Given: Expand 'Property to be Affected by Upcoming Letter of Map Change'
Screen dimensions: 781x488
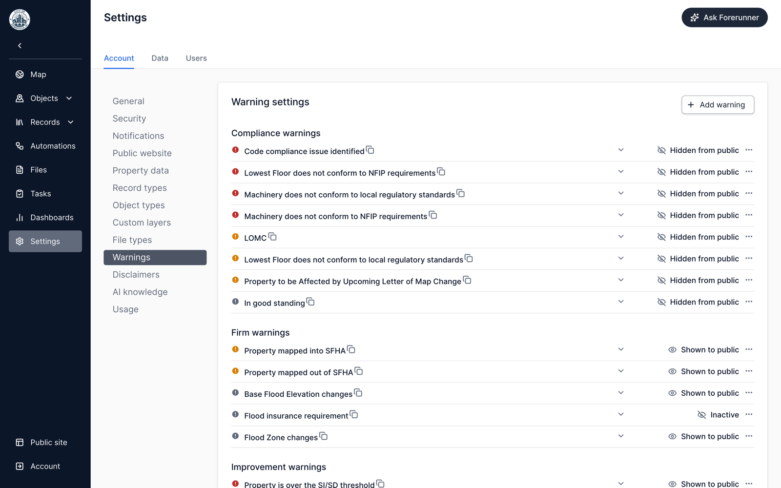Looking at the screenshot, I should [621, 280].
